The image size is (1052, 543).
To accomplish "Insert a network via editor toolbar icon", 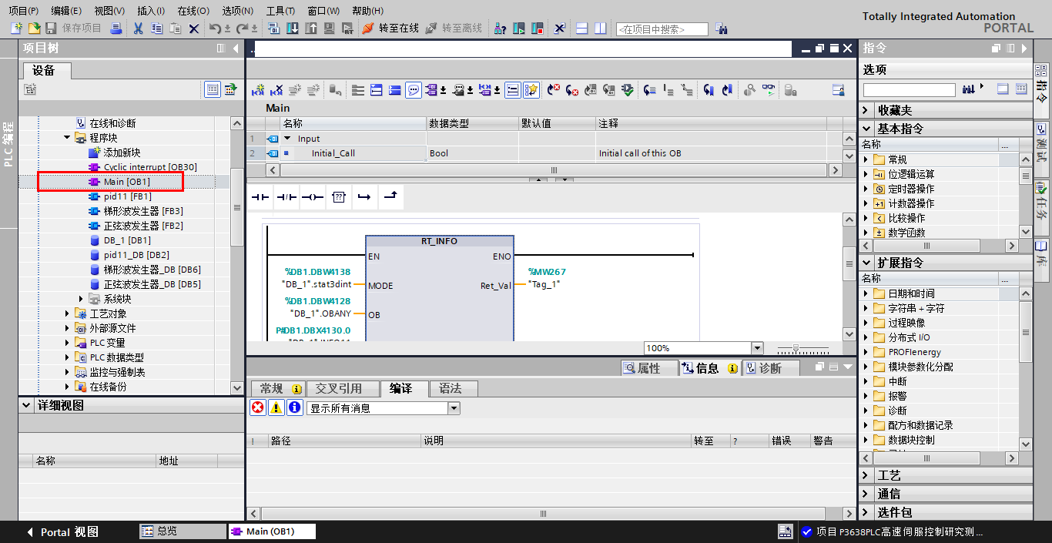I will coord(258,90).
